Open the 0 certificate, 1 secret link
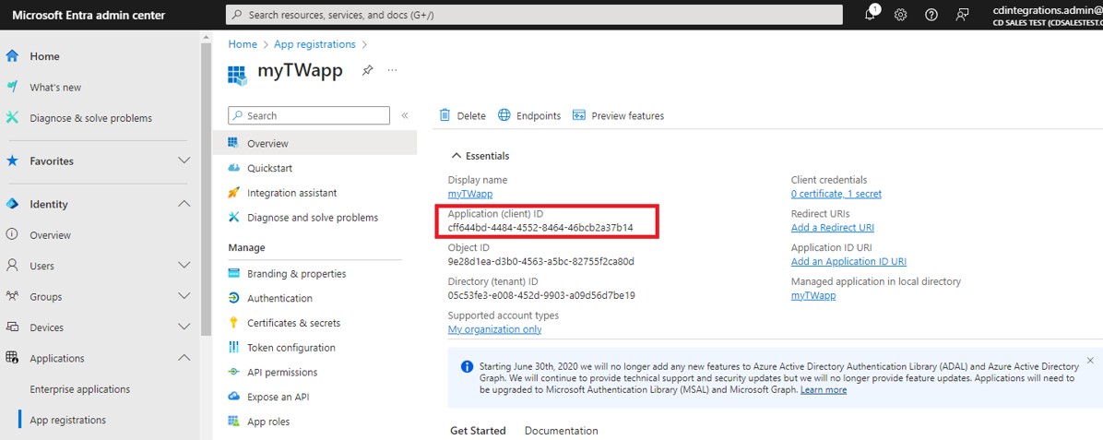The width and height of the screenshot is (1103, 440). pyautogui.click(x=836, y=194)
